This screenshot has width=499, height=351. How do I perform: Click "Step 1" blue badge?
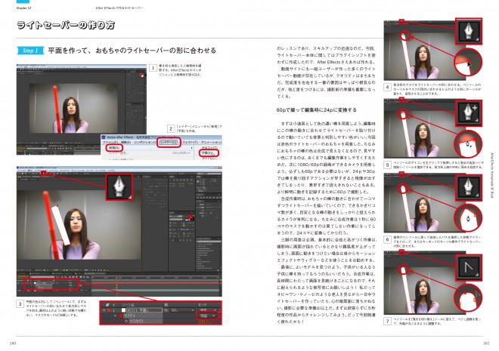[x=30, y=51]
